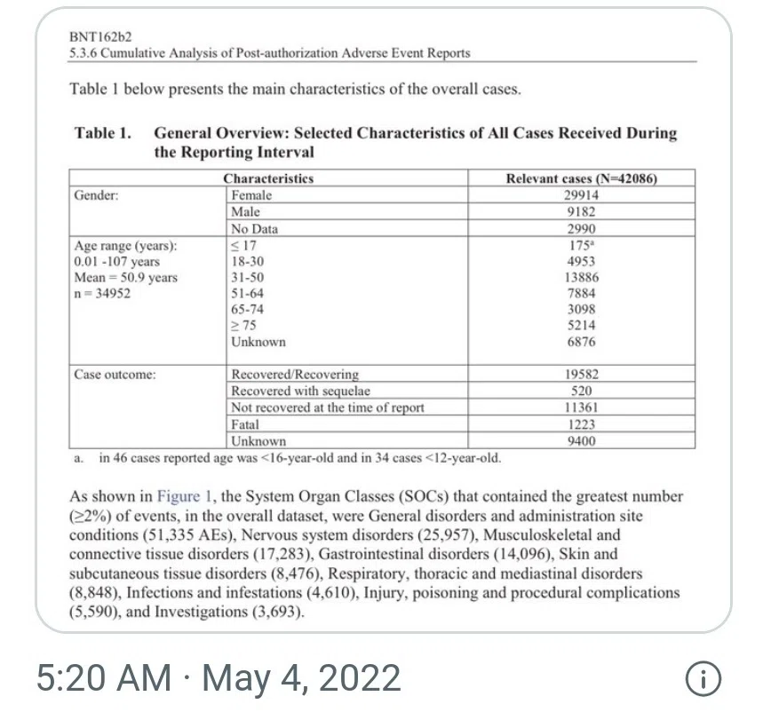The image size is (771, 712).
Task: Click the 31-50 age group count 13886
Action: click(x=581, y=277)
